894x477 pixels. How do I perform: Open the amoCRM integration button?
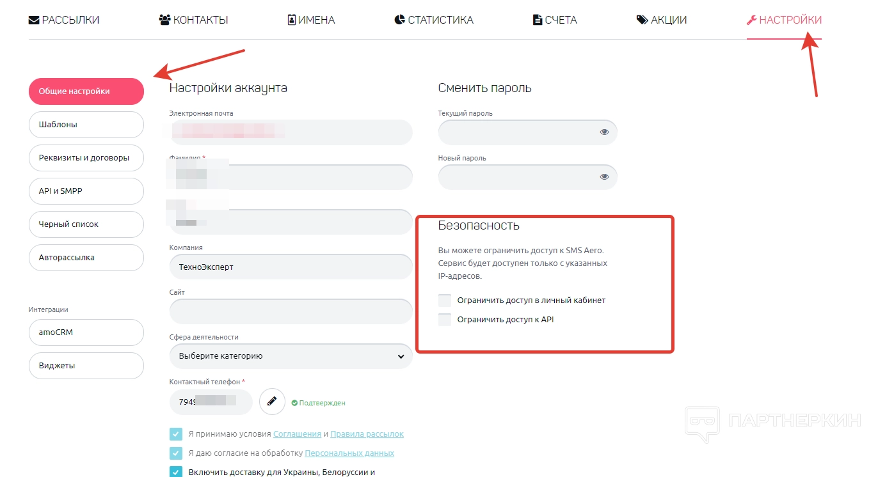pos(86,332)
